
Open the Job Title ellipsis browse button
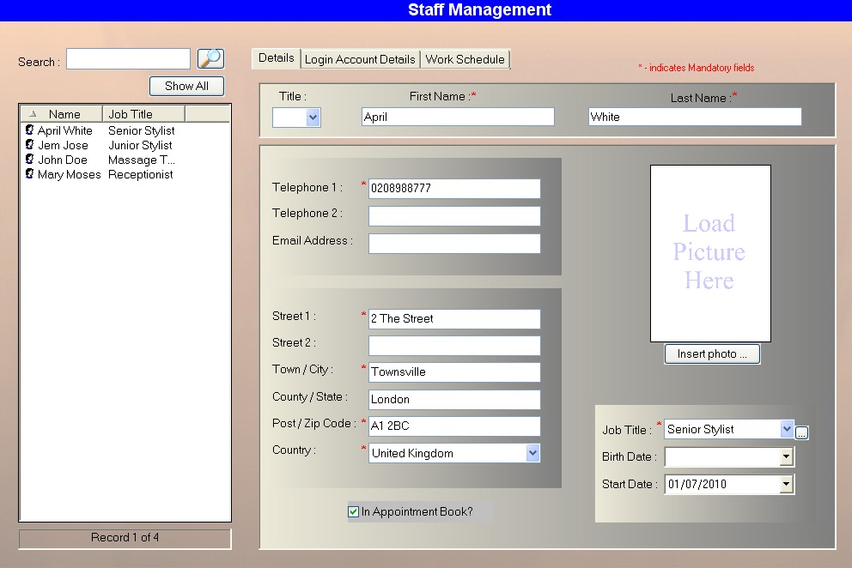pyautogui.click(x=801, y=432)
